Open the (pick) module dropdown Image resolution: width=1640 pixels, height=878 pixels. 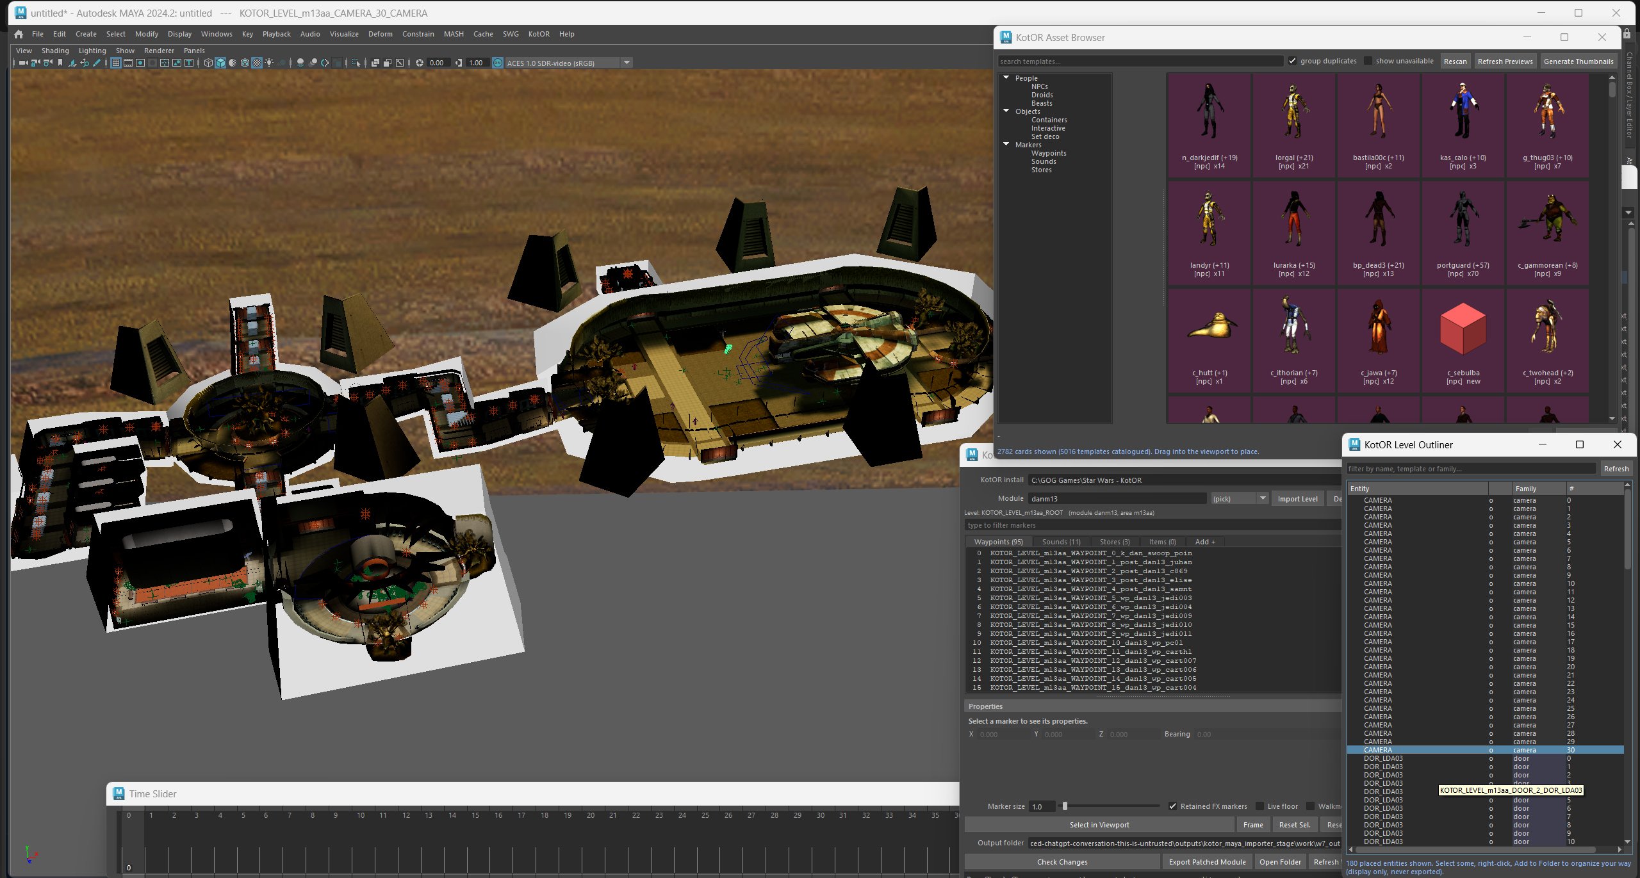coord(1239,498)
